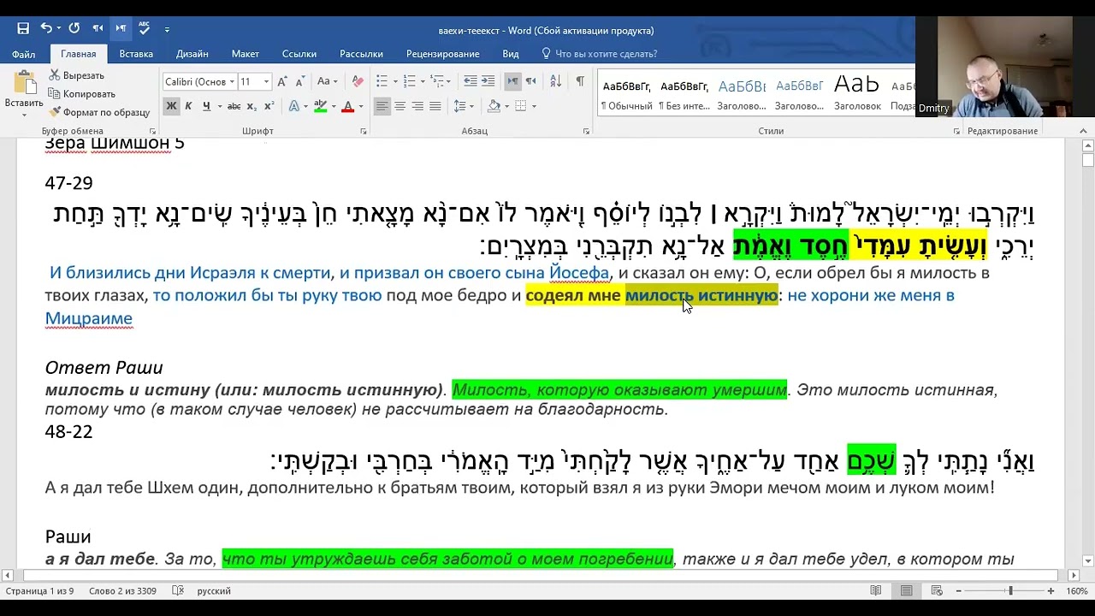Image resolution: width=1095 pixels, height=616 pixels.
Task: Switch to the Рассылки tab
Action: (x=361, y=54)
